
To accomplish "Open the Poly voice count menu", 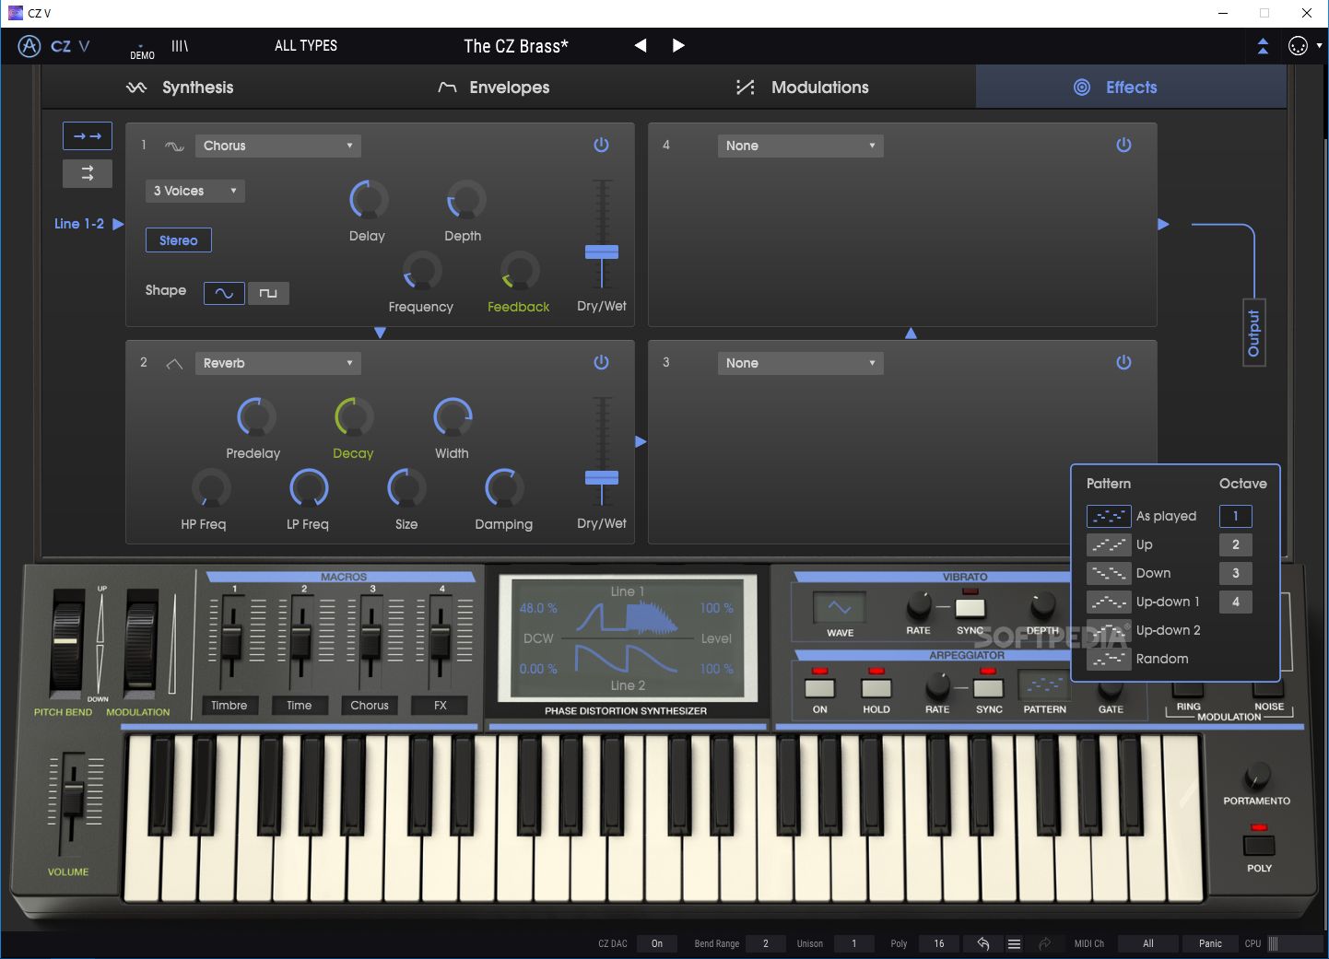I will 938,943.
